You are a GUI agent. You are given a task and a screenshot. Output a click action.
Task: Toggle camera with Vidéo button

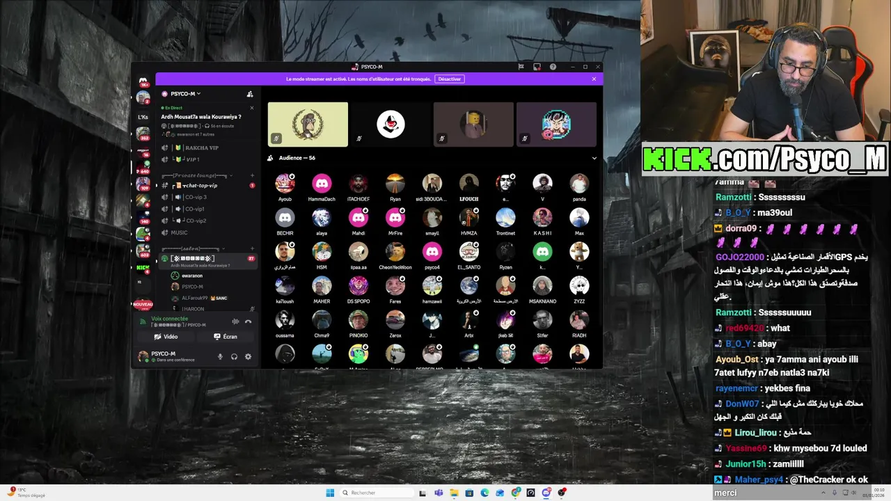[x=166, y=337]
